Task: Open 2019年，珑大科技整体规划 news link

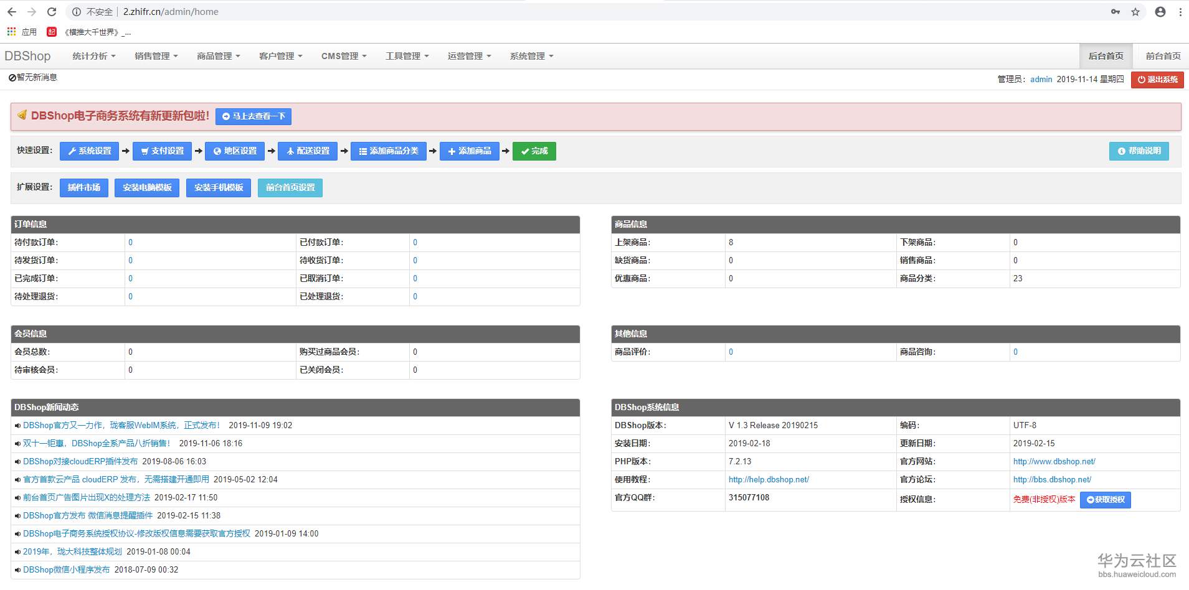Action: [73, 552]
